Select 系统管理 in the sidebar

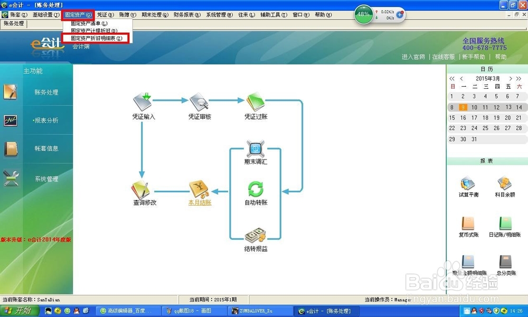(46, 179)
